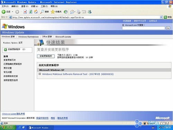Open the 帮助(H) menu
The width and height of the screenshot is (173, 130).
tap(54, 6)
